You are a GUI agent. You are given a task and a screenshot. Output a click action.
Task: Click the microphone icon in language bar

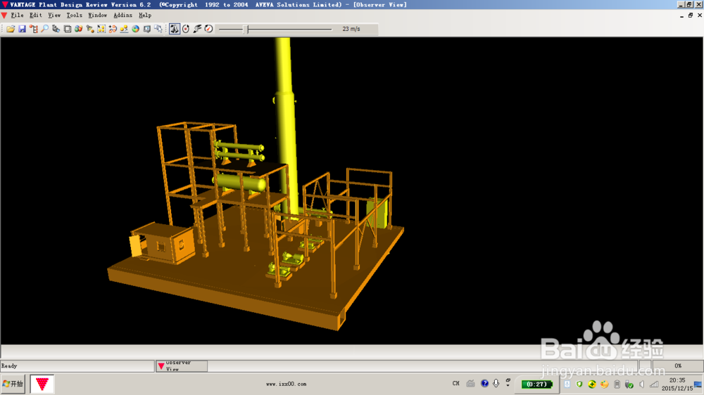(496, 383)
